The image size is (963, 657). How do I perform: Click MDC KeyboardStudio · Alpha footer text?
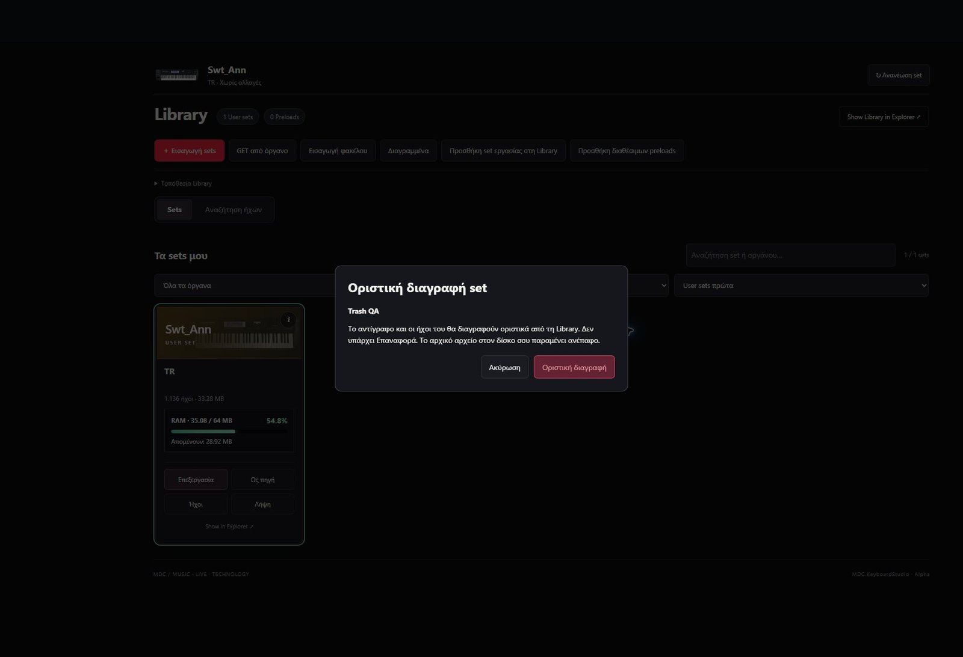coord(891,574)
